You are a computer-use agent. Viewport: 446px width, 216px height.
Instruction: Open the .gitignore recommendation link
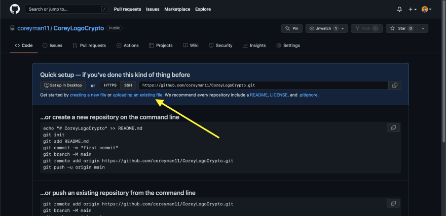click(x=308, y=95)
